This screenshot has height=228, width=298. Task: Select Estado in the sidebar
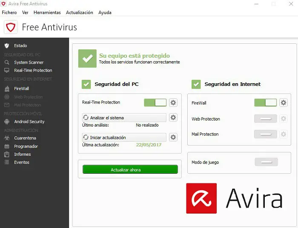click(20, 46)
